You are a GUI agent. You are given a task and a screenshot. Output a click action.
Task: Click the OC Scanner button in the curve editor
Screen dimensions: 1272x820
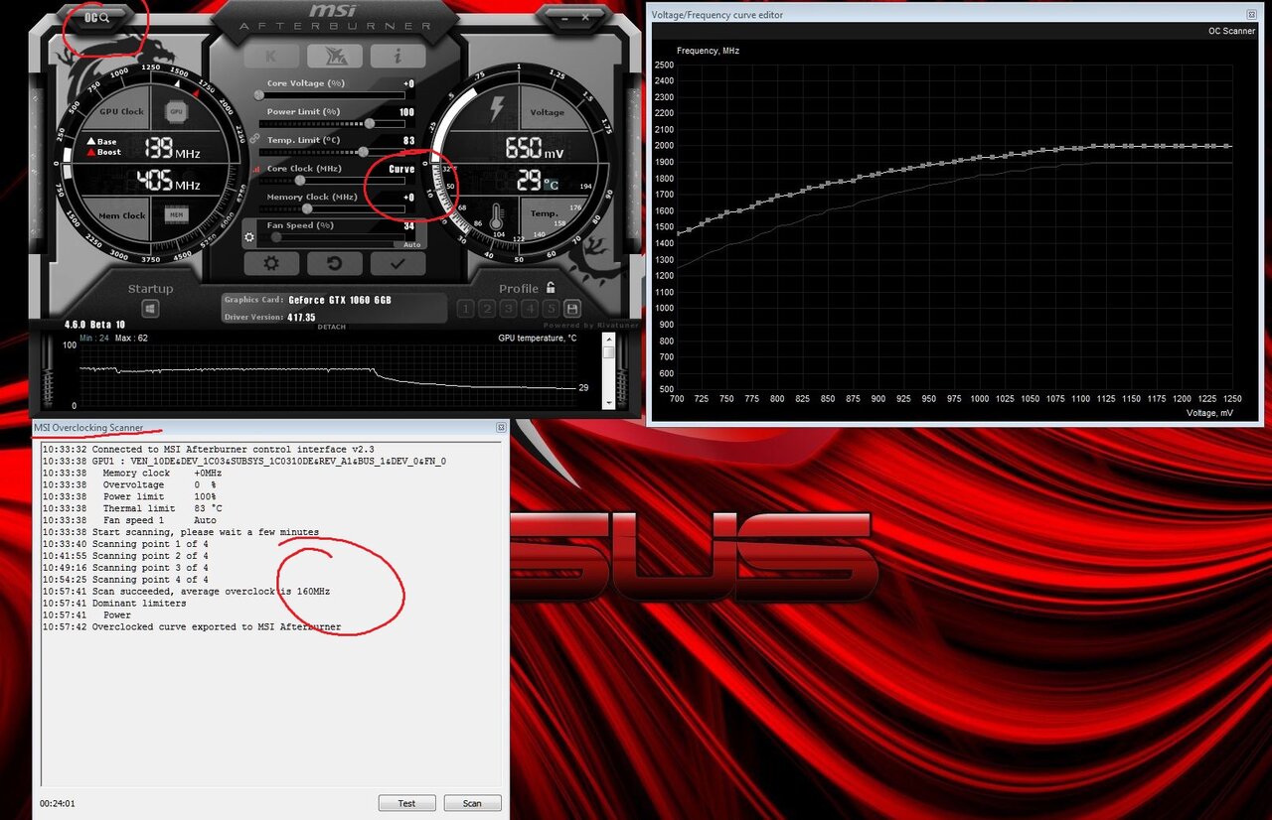(1231, 31)
